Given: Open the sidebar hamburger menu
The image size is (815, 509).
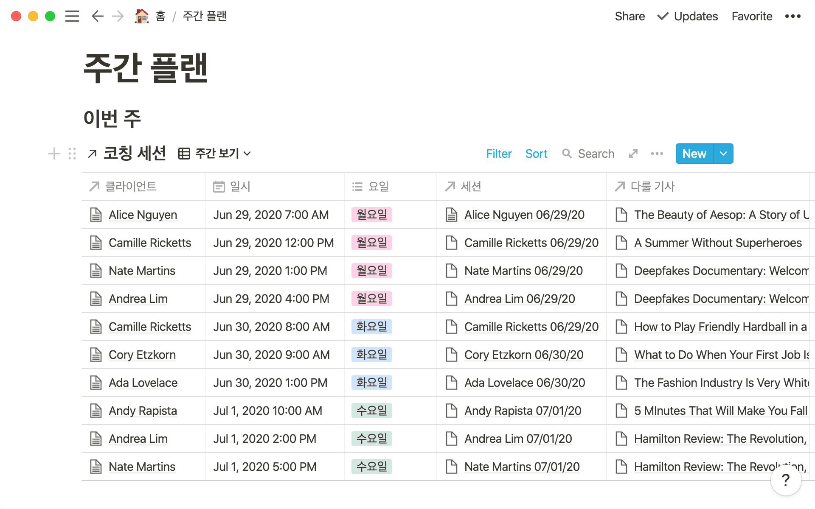Looking at the screenshot, I should pyautogui.click(x=72, y=16).
